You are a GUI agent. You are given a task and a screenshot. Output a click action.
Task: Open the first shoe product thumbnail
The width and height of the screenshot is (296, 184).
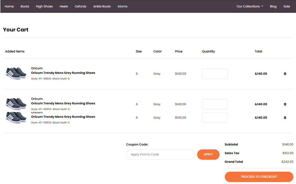coord(16,73)
